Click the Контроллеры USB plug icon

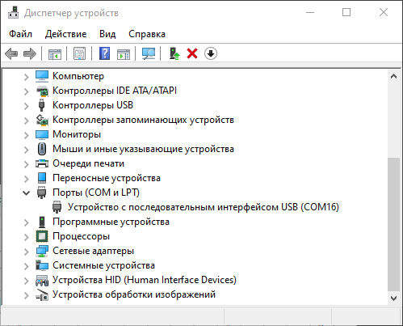click(x=41, y=105)
